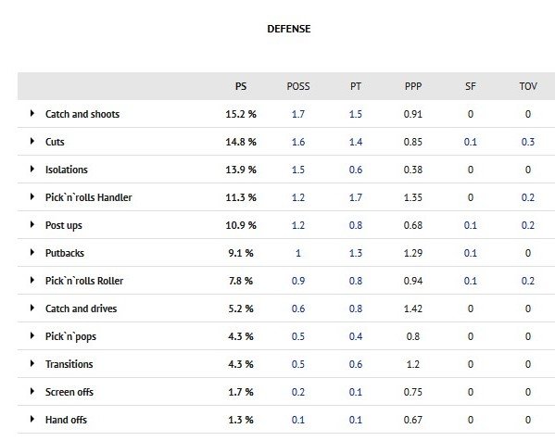Sort by the PS column header
Viewport: 555px width, 441px height.
241,86
